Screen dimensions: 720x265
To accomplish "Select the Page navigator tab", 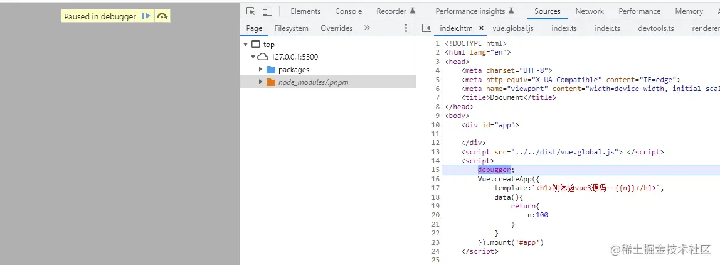I will pos(255,28).
